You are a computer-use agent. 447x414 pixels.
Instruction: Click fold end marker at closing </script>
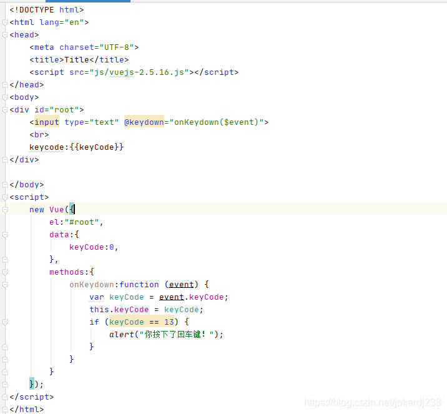[5, 397]
